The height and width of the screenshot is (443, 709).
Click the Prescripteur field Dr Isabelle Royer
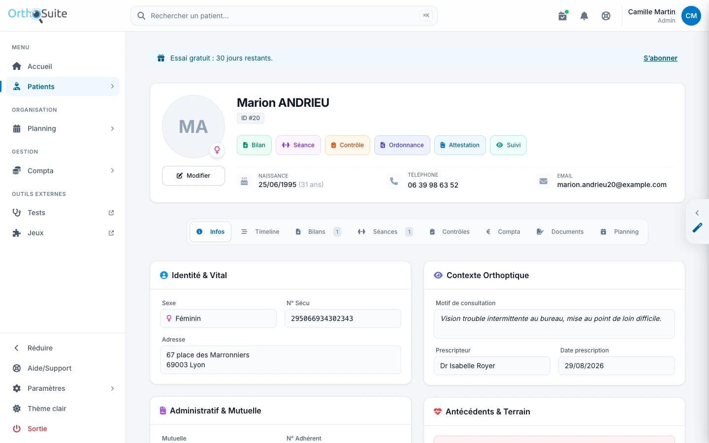[x=492, y=366]
